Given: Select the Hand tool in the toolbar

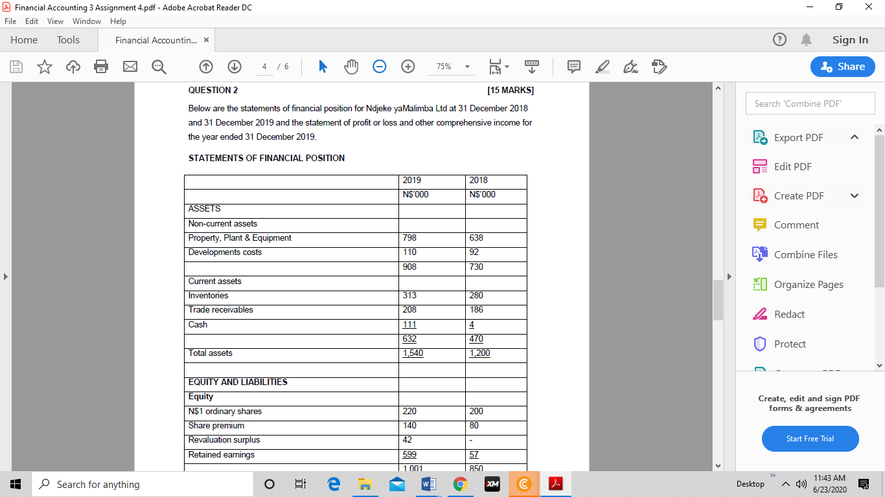Looking at the screenshot, I should click(x=351, y=67).
